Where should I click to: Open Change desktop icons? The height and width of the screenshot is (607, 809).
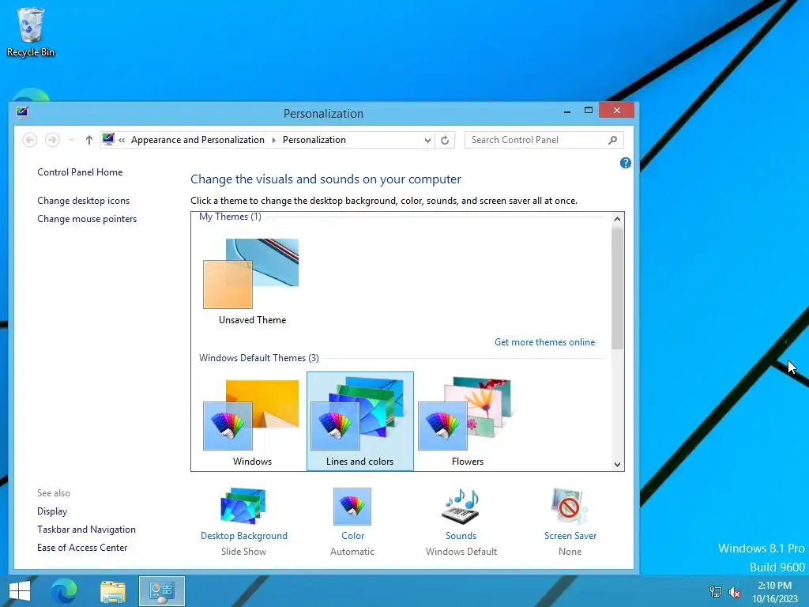click(x=83, y=201)
